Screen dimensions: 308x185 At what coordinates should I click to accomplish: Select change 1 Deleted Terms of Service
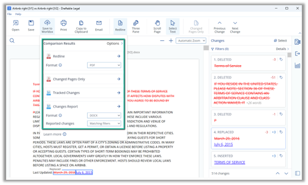pyautogui.click(x=248, y=63)
